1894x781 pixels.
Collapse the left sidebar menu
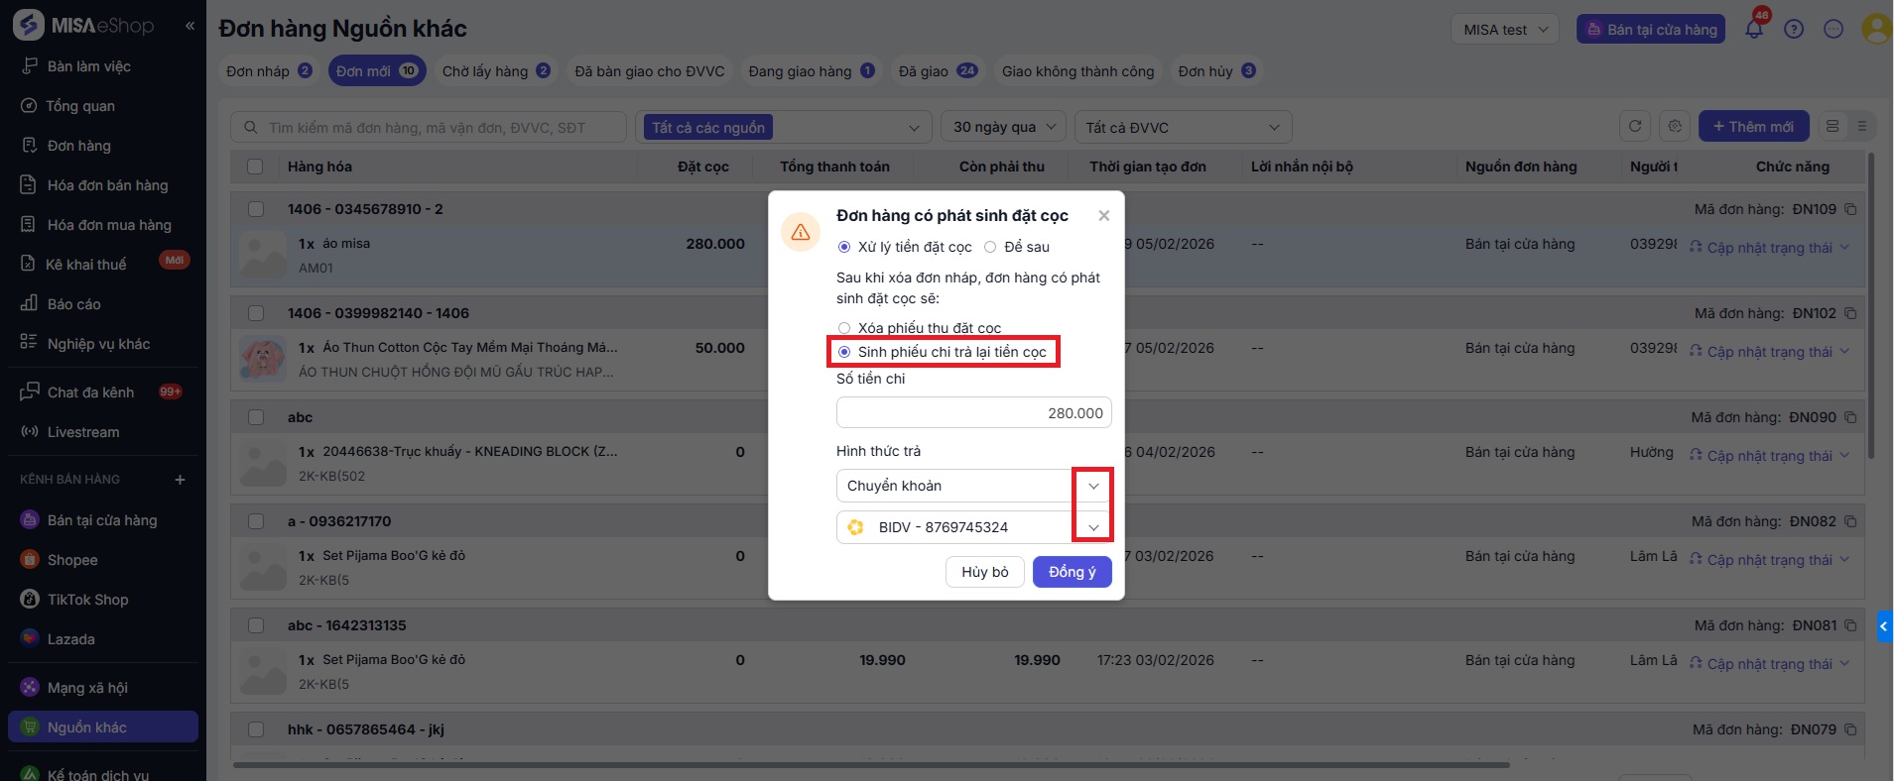point(189,26)
